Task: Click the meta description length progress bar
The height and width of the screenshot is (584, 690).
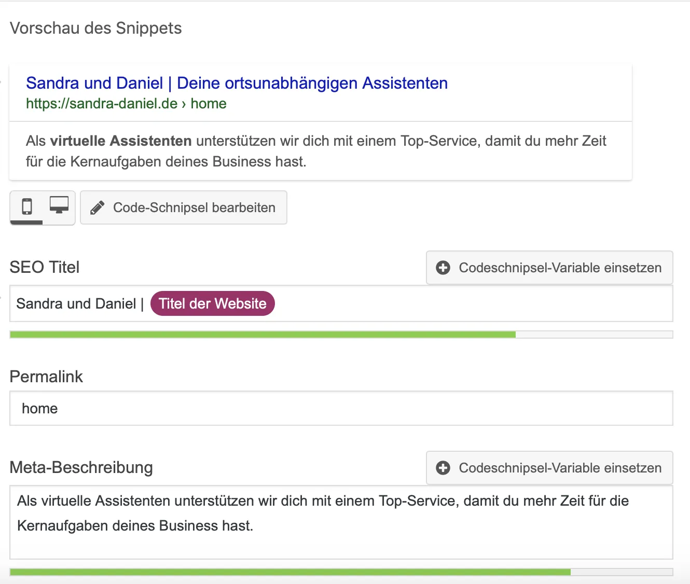Action: [x=341, y=572]
